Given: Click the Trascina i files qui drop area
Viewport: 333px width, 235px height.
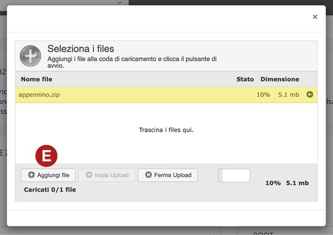Looking at the screenshot, I should (x=166, y=130).
